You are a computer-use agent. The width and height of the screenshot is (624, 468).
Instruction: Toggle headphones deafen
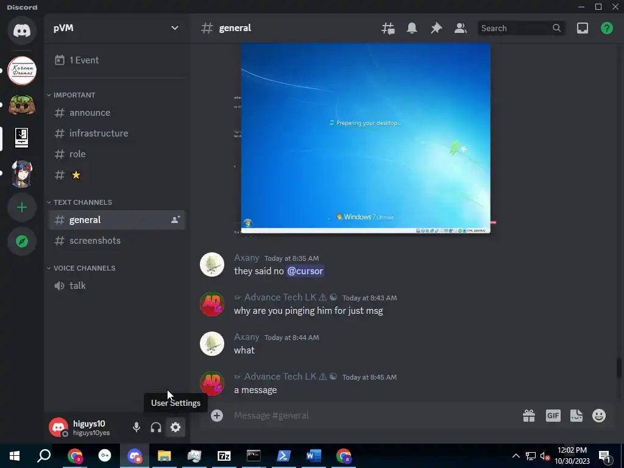tap(155, 427)
